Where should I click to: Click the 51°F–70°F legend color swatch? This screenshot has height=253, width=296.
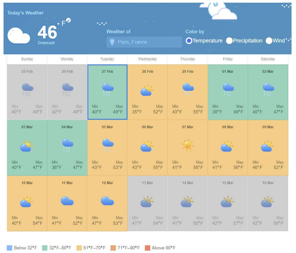pos(79,248)
